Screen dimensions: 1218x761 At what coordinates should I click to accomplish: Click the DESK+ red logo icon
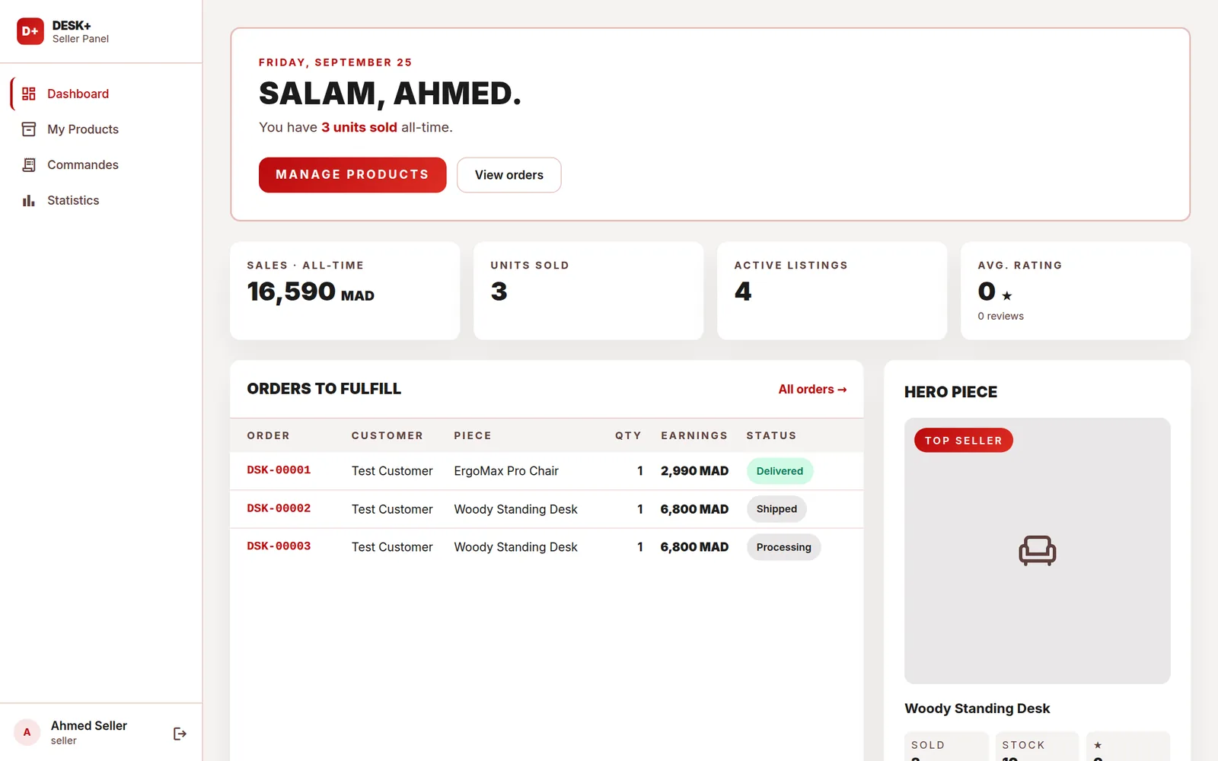30,31
